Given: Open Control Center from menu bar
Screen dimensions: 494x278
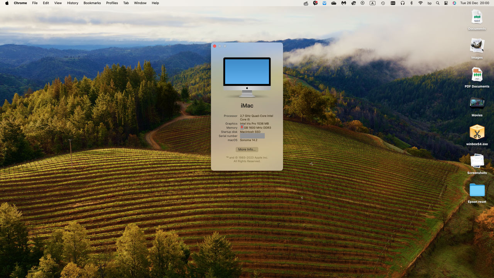Looking at the screenshot, I should 446,3.
